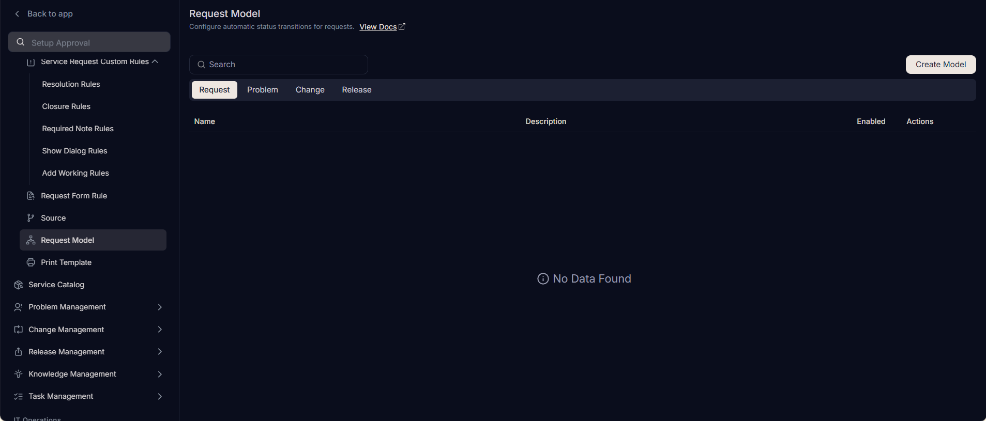
Task: Click the Change Management icon
Action: click(18, 330)
